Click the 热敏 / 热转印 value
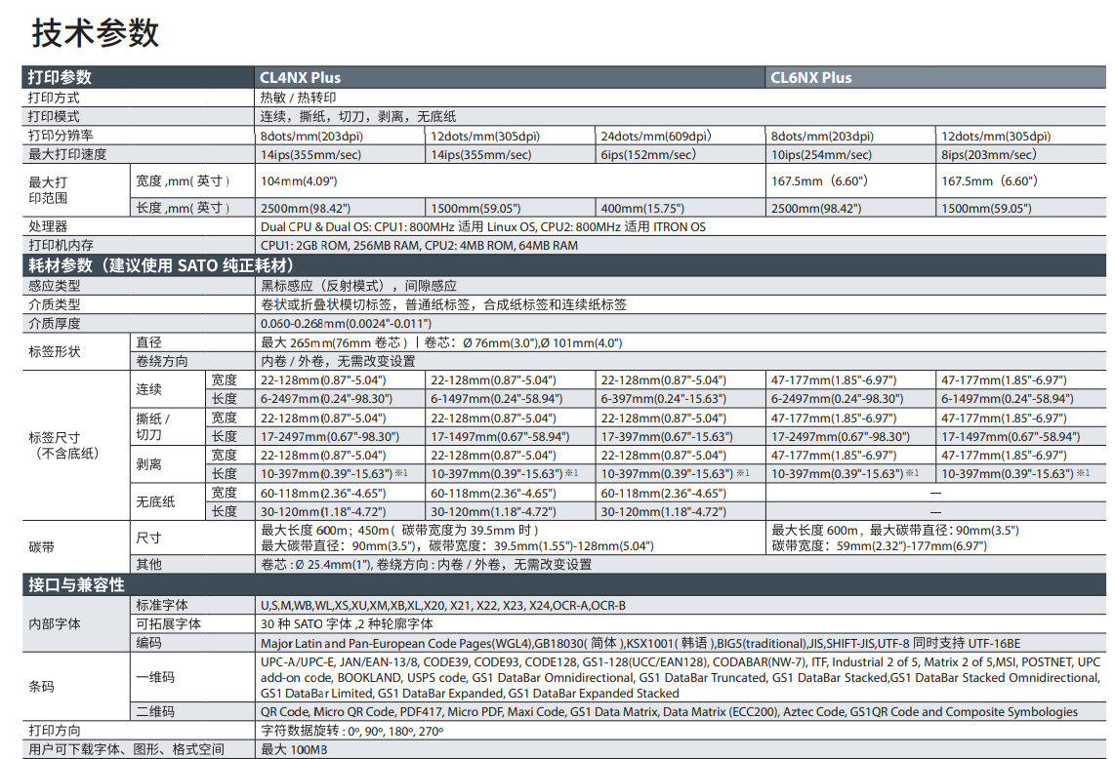1115x759 pixels. point(298,98)
